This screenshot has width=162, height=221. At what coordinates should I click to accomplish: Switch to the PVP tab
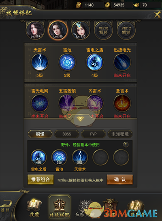point(94,134)
